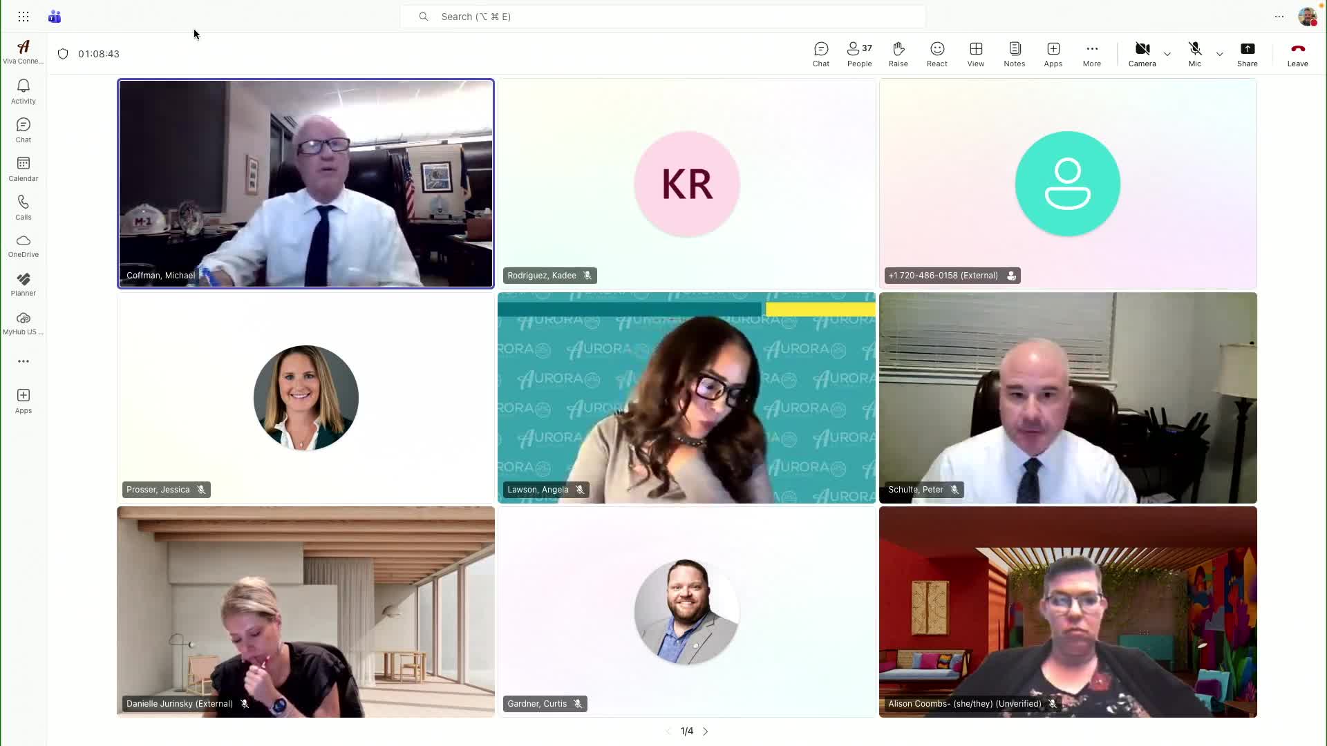Viewport: 1327px width, 746px height.
Task: Go to next participant page
Action: point(705,731)
